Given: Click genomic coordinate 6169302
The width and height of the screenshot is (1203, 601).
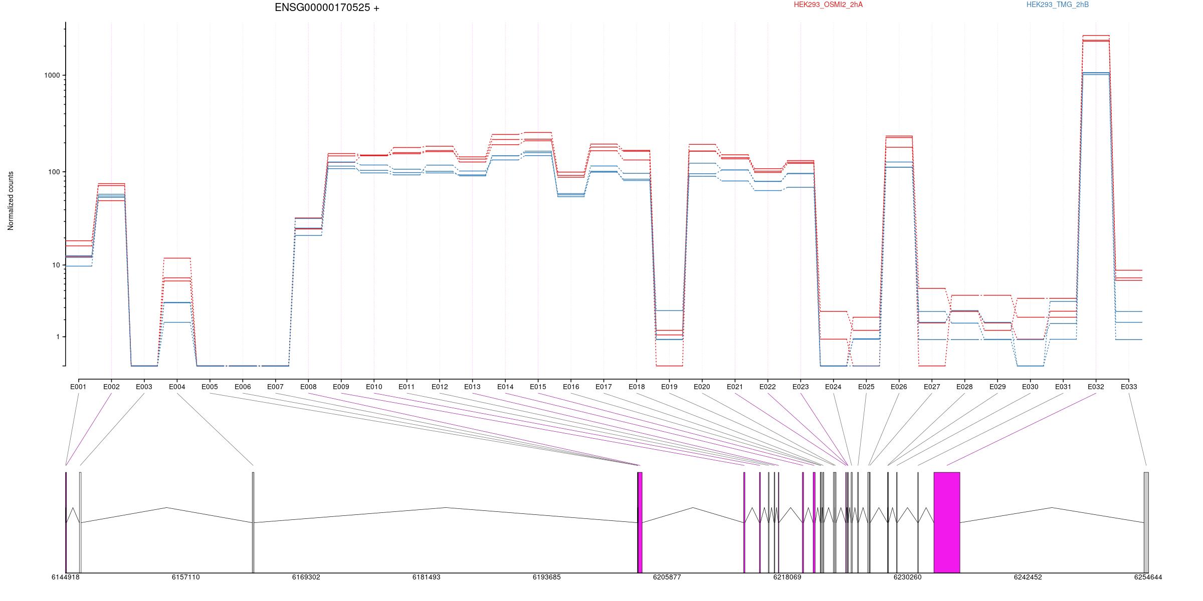Looking at the screenshot, I should coord(306,577).
